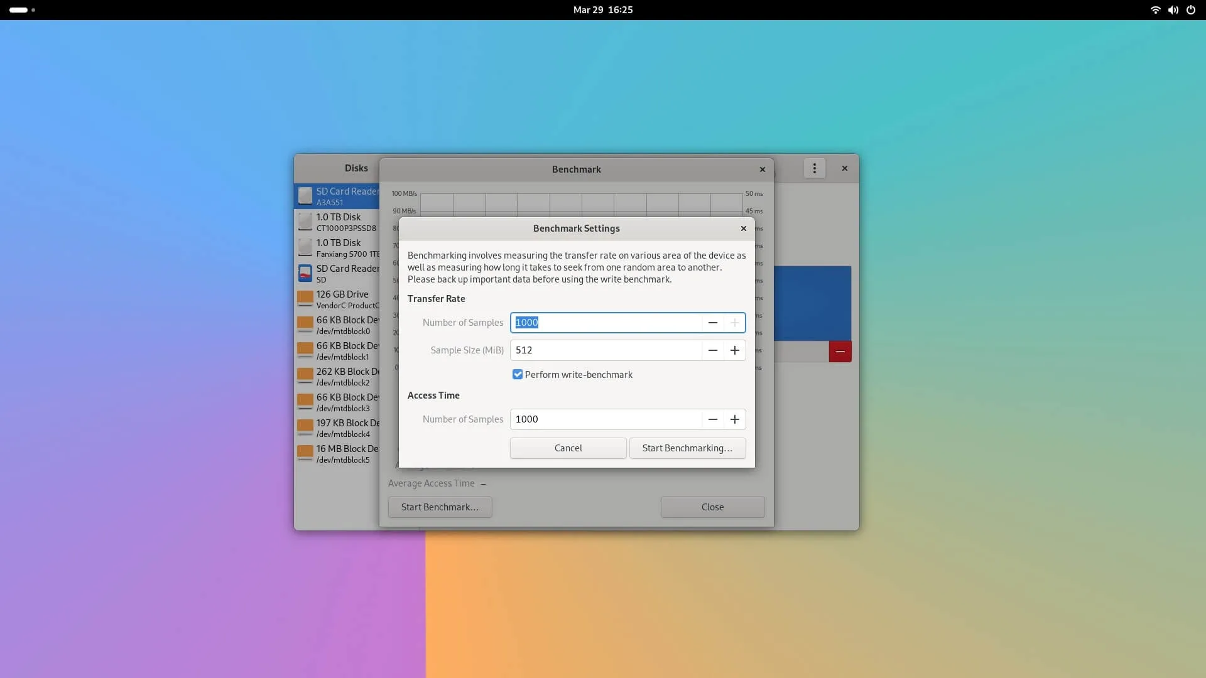Cancel the Benchmark Settings dialog
Viewport: 1206px width, 678px height.
point(568,448)
